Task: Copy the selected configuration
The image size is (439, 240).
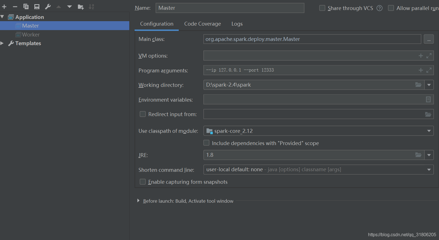Action: [x=26, y=7]
